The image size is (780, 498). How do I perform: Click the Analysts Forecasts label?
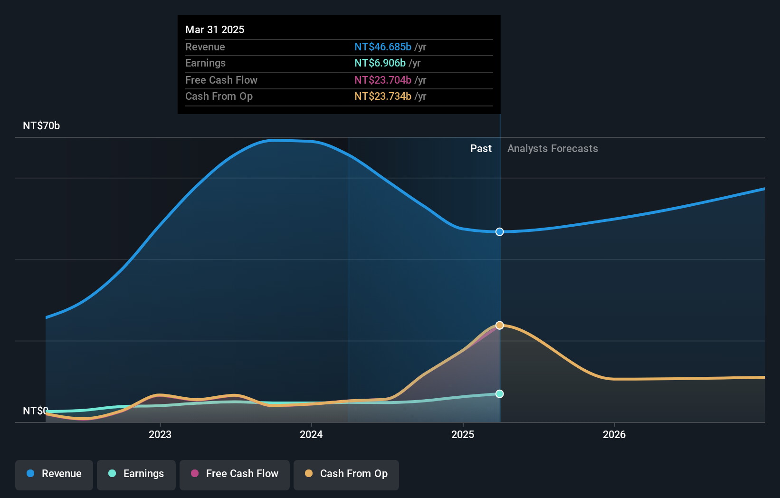[x=552, y=149]
